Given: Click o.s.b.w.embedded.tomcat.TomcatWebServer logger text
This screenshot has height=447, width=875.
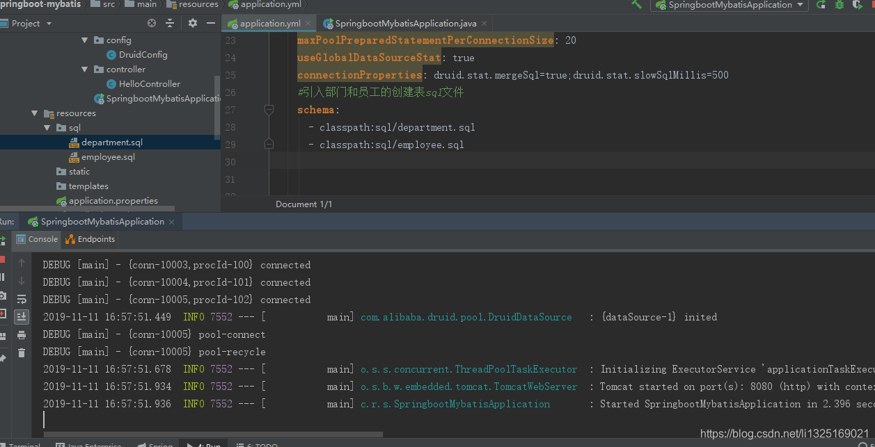Looking at the screenshot, I should point(469,387).
